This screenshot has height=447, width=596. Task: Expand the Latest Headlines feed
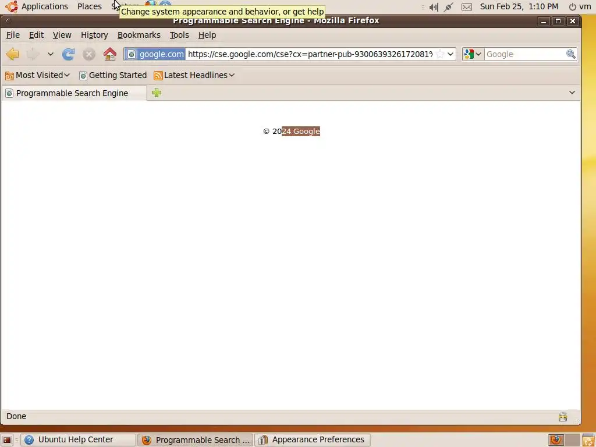(194, 75)
